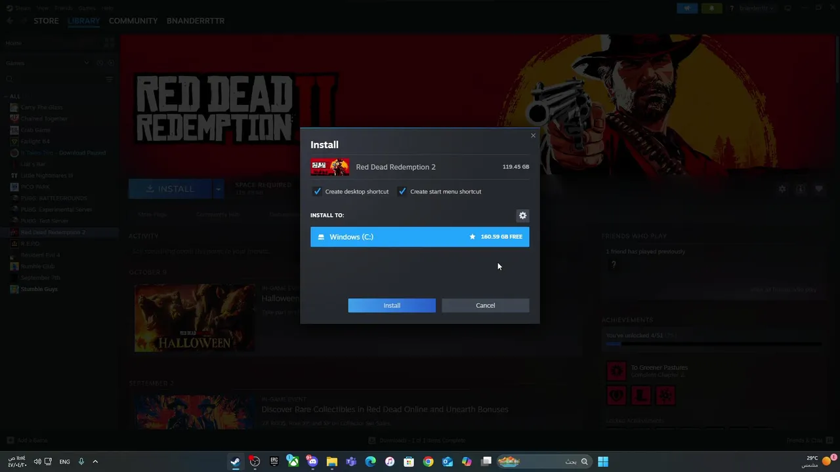Viewport: 840px width, 472px height.
Task: Open File Explorer from taskbar
Action: [331, 462]
